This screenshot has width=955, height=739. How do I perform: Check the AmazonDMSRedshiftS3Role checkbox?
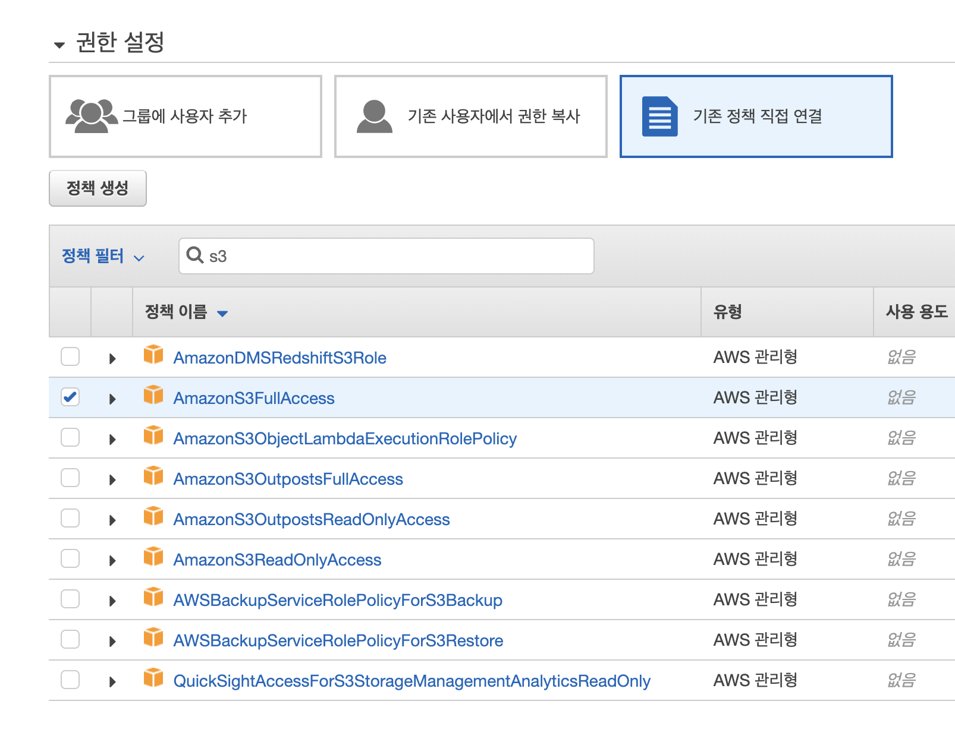pyautogui.click(x=70, y=356)
